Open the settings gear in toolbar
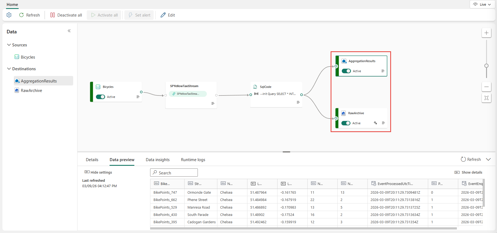This screenshot has height=233, width=497. click(9, 15)
